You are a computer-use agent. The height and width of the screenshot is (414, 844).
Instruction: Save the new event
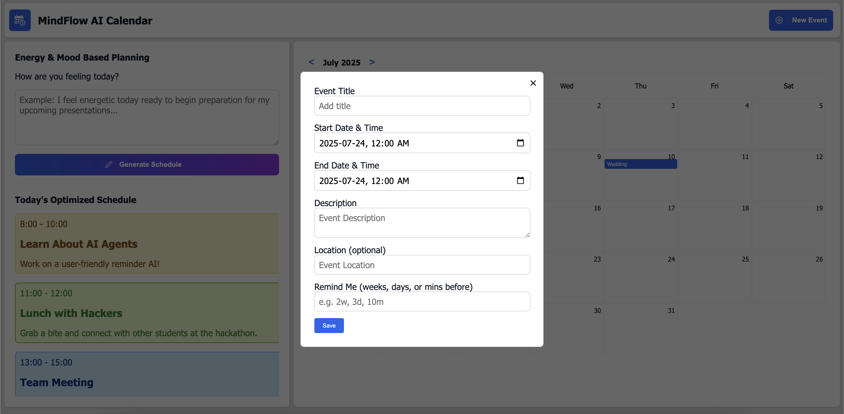[x=329, y=326]
